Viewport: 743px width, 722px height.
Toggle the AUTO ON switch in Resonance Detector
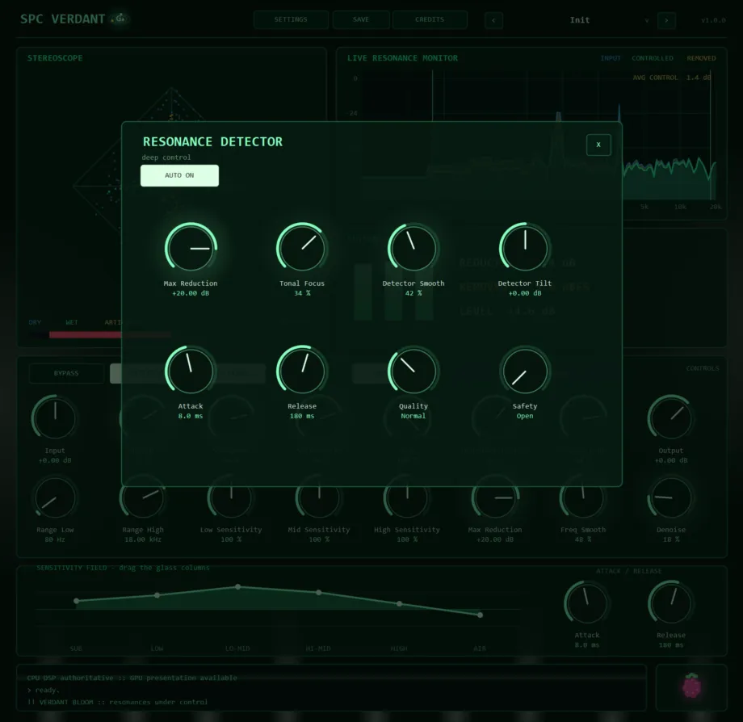pos(179,175)
